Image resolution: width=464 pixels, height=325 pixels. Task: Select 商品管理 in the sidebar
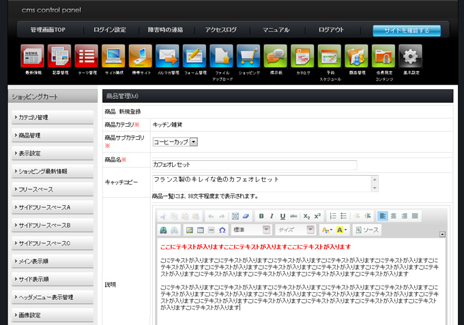[53, 136]
